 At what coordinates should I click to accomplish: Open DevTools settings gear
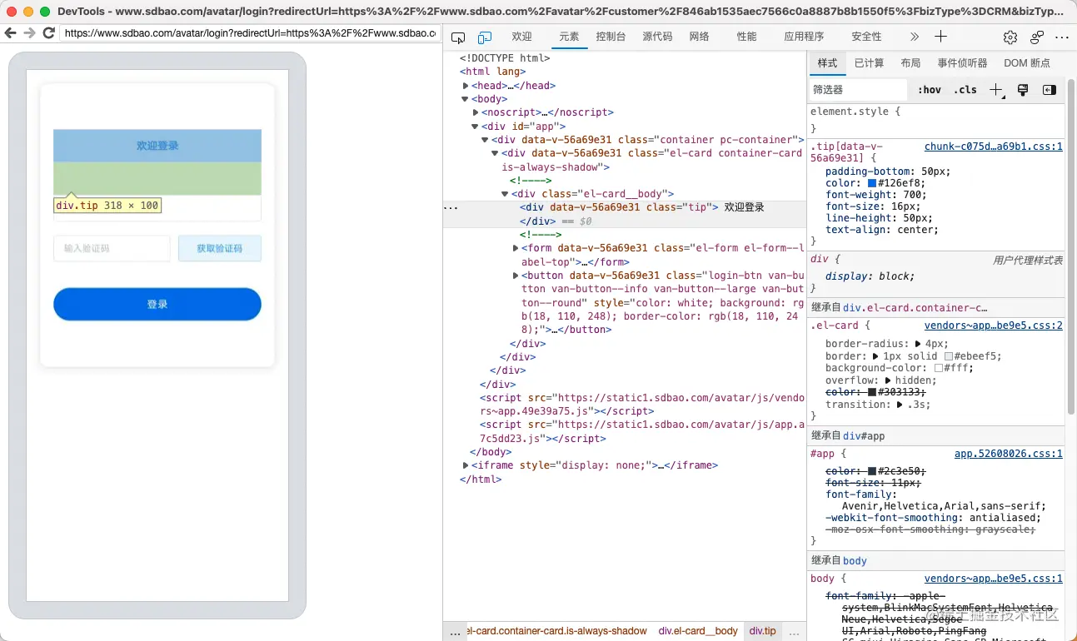click(x=1010, y=37)
